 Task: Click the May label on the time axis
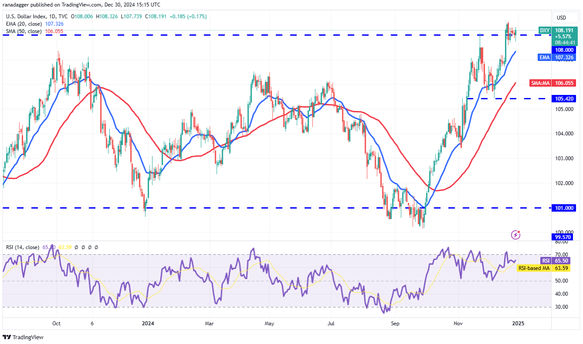tap(269, 324)
